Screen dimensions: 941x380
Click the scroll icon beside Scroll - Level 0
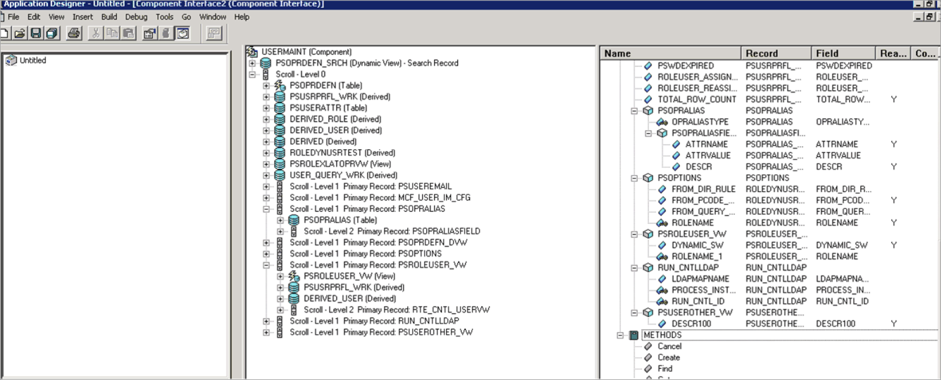point(266,75)
